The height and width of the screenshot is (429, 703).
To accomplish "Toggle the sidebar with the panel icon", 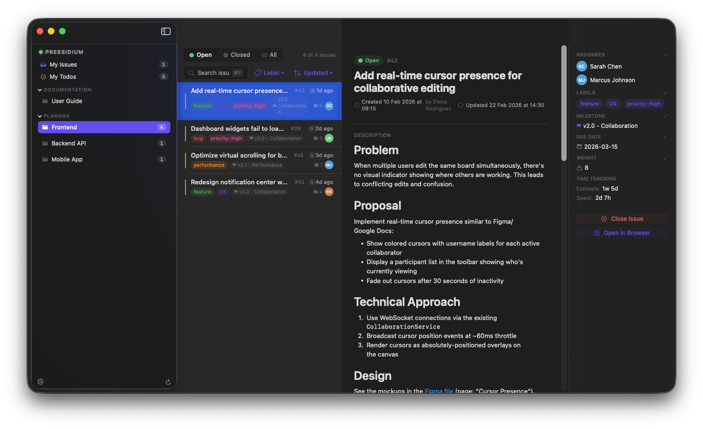I will point(166,31).
